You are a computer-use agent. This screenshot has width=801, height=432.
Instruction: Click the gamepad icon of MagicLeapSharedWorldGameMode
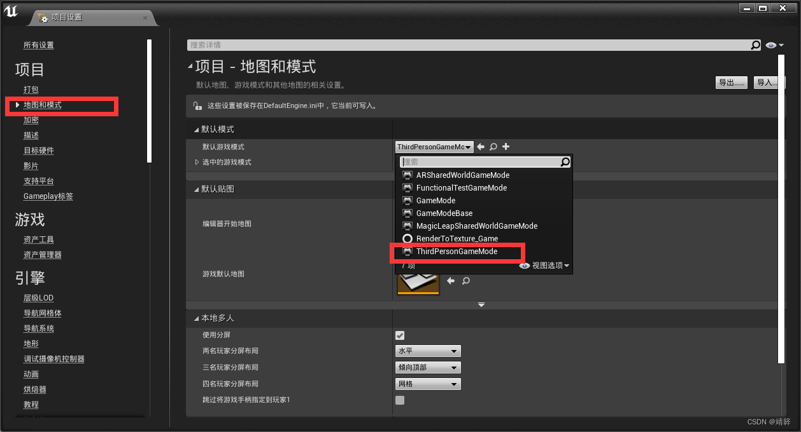pos(408,226)
